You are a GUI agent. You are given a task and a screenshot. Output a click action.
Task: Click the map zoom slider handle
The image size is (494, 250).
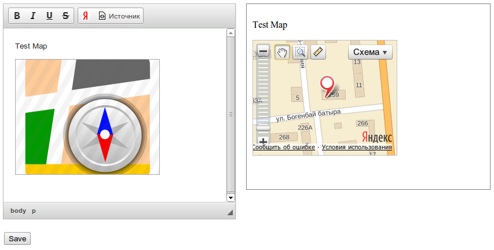[x=263, y=128]
